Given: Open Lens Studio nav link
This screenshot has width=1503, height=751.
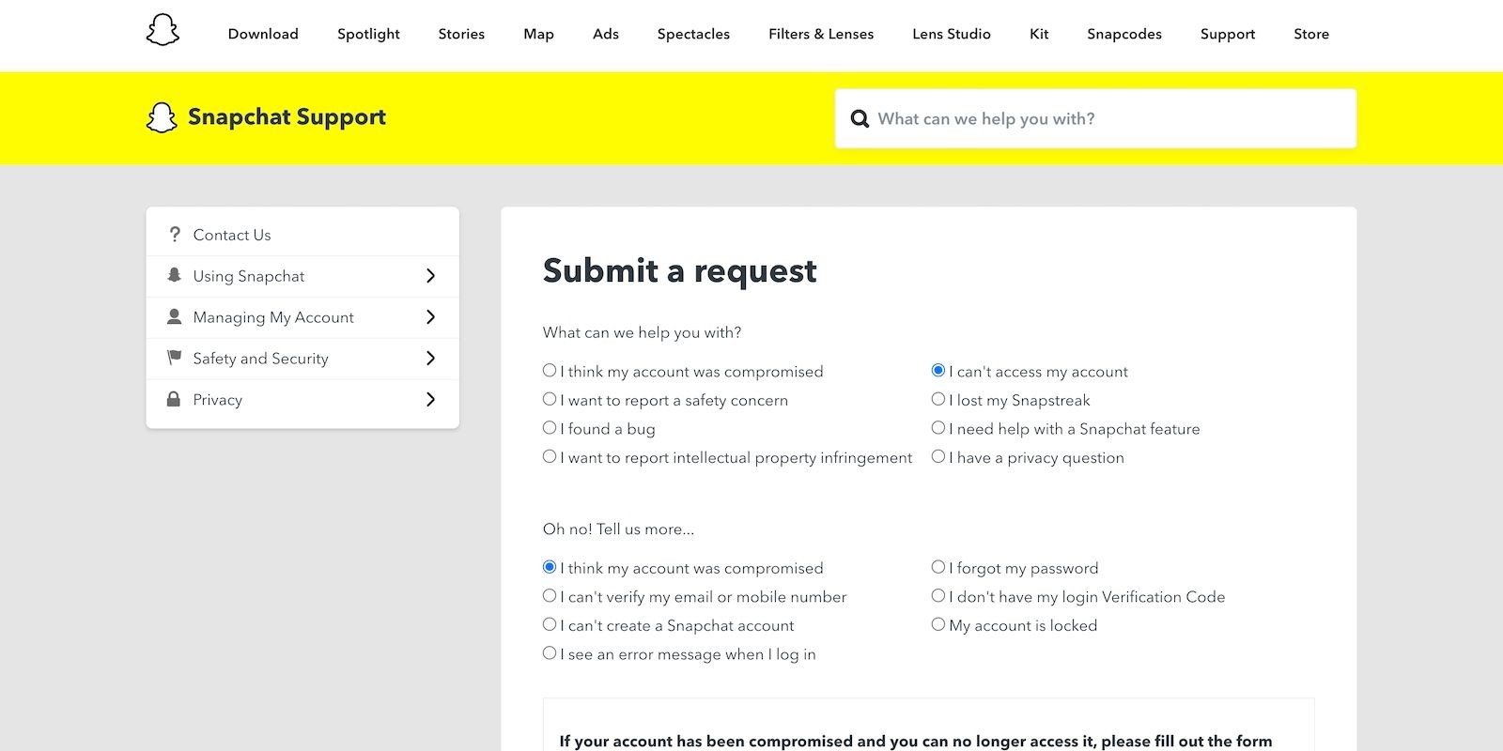Looking at the screenshot, I should coord(952,34).
